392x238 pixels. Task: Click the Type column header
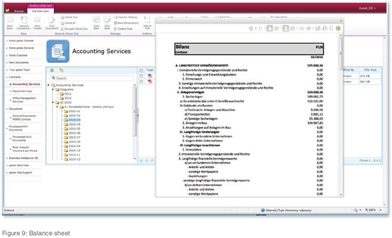(150, 70)
